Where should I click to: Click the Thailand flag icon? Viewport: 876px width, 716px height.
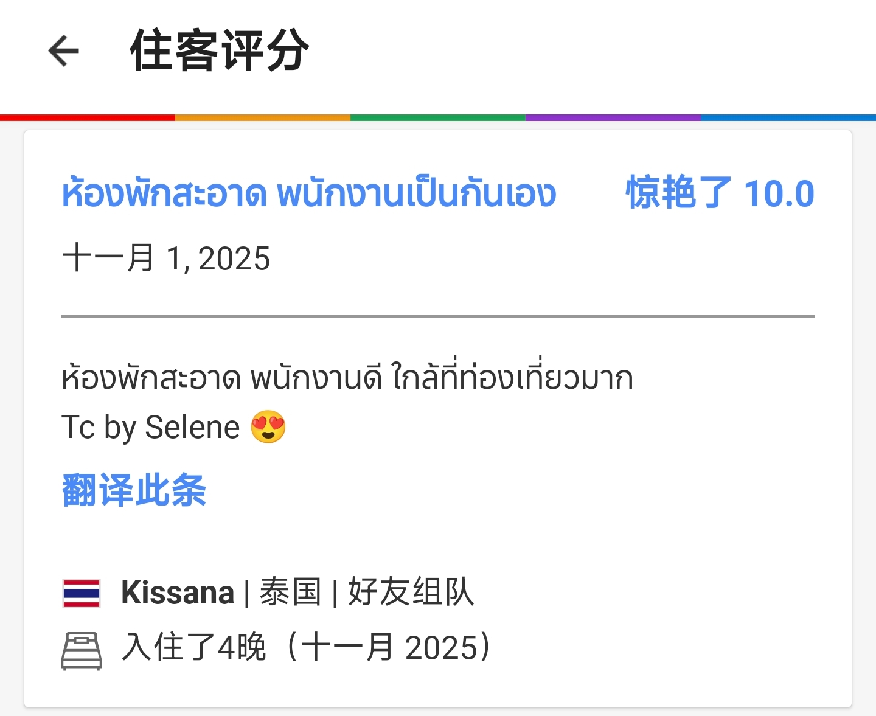click(82, 593)
